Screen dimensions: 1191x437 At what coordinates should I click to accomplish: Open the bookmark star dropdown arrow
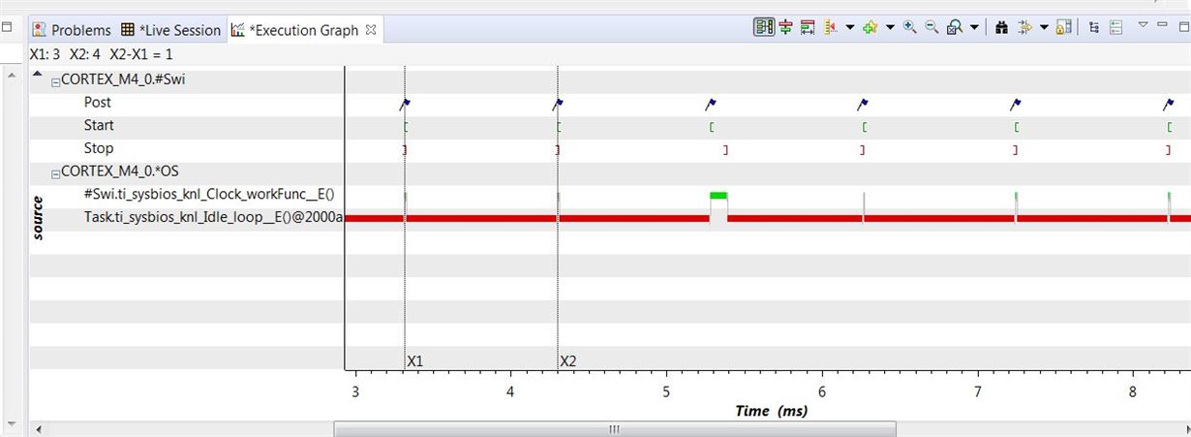[890, 27]
